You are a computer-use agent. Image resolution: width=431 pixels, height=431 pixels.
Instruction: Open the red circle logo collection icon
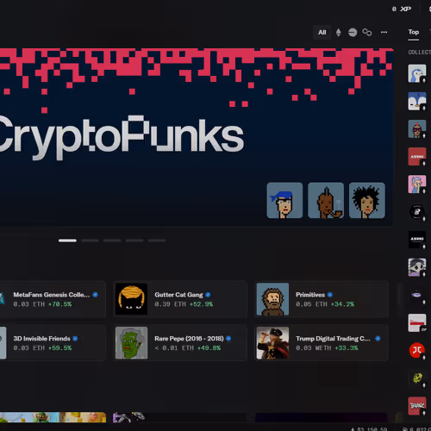coord(417,350)
